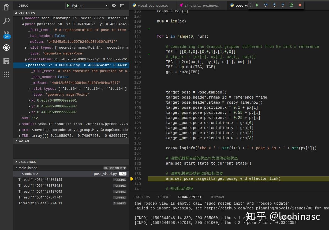Select Thread #140314475972451
The width and height of the screenshot is (329, 230).
point(71,185)
